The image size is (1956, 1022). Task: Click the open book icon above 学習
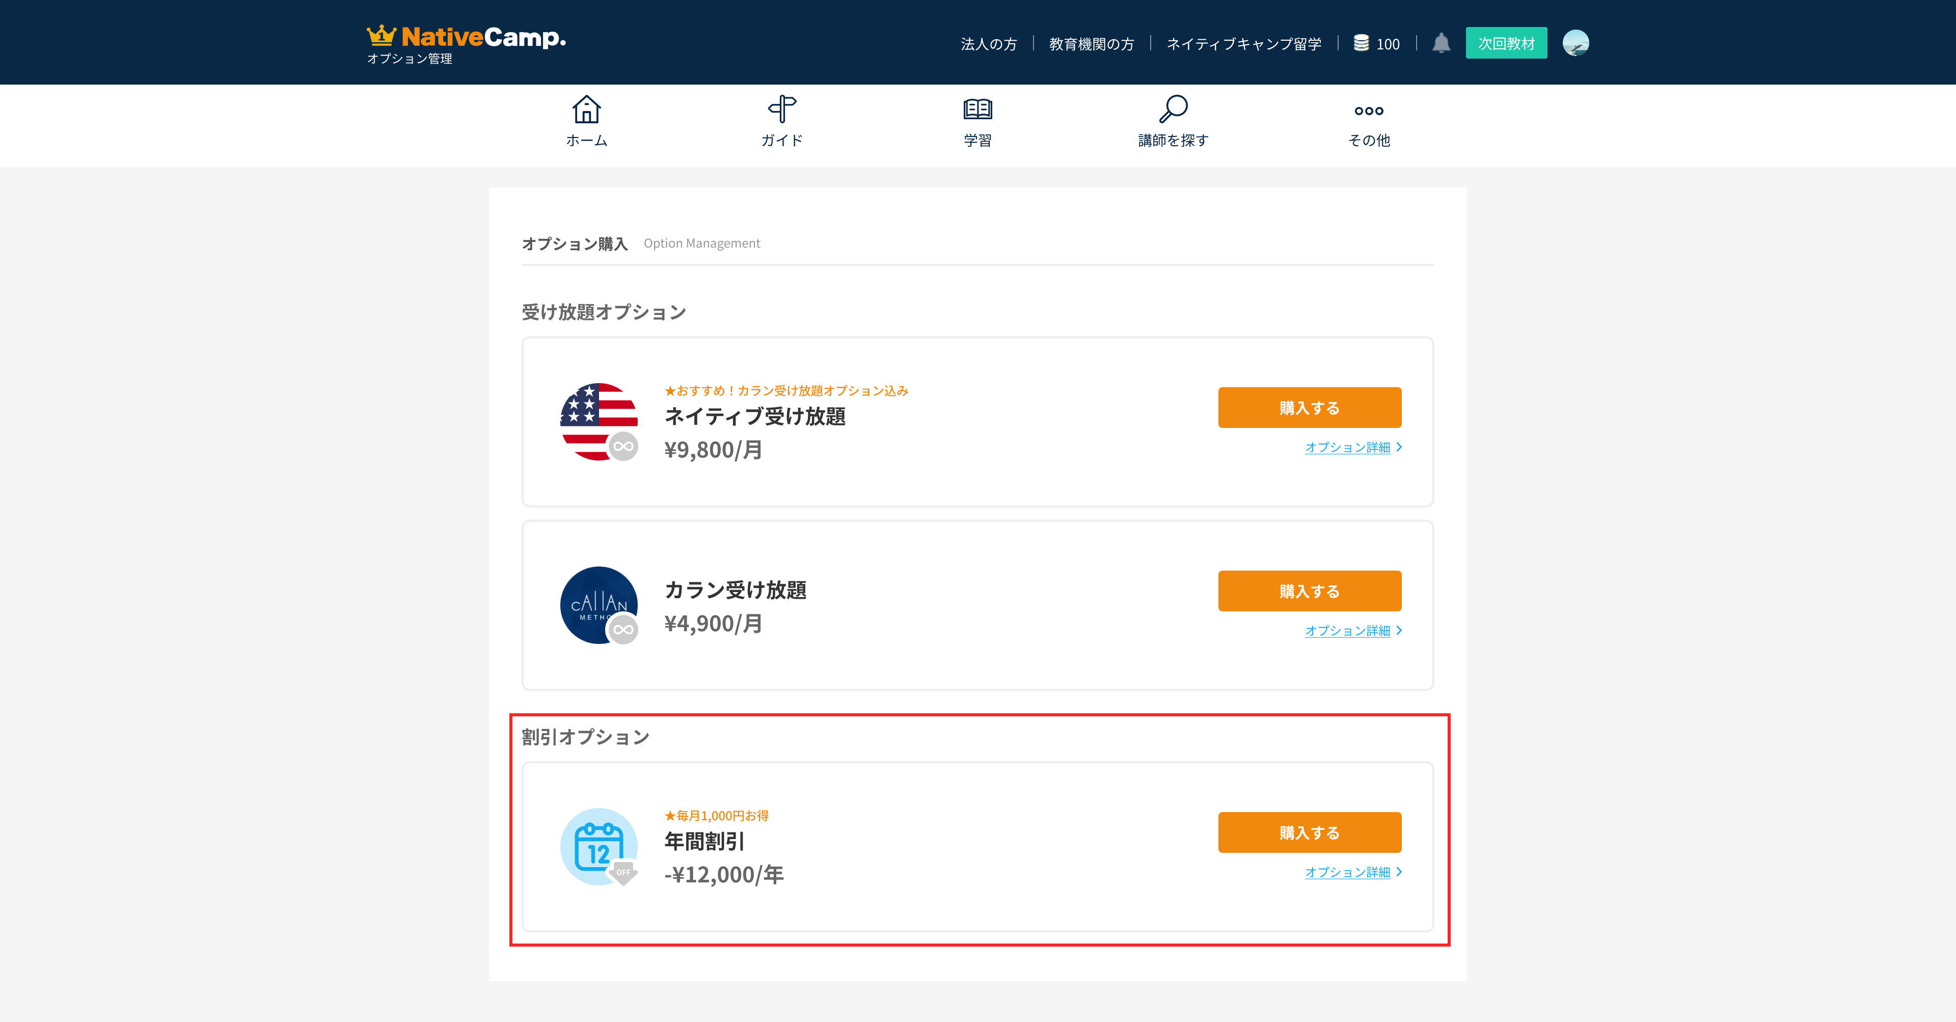point(978,110)
